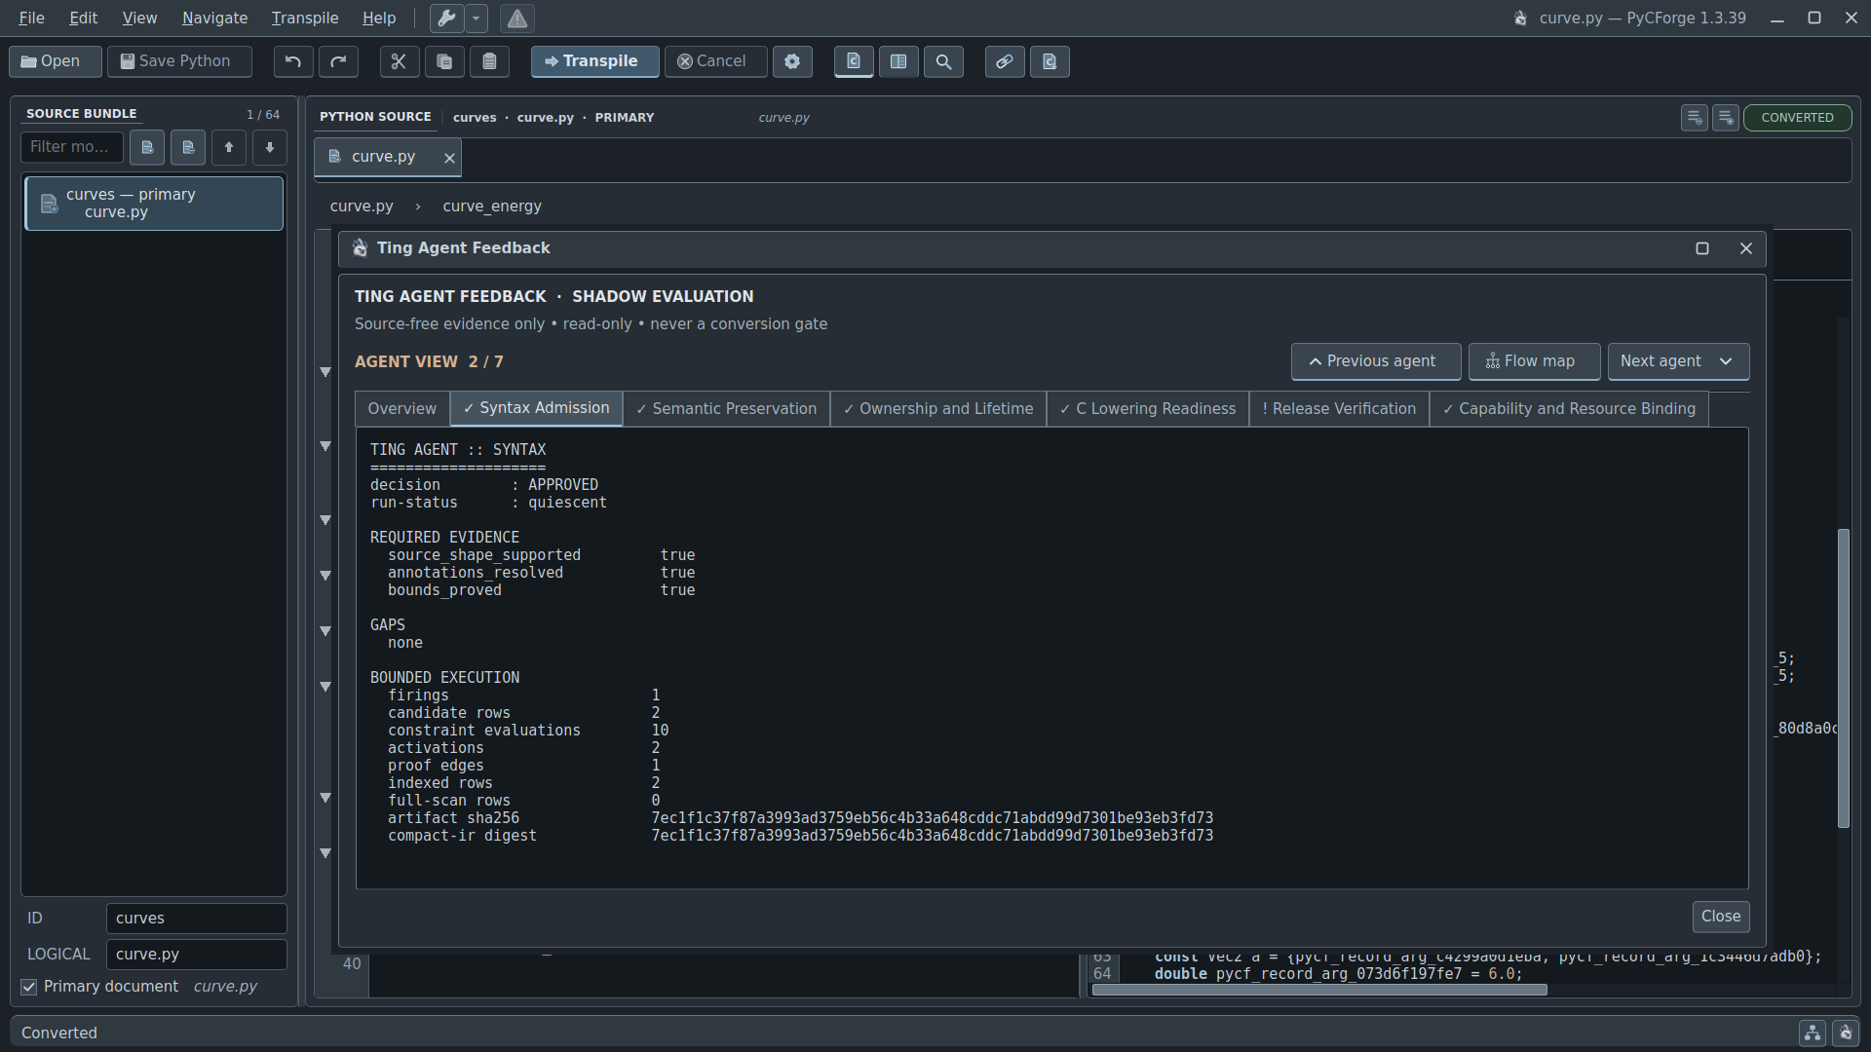This screenshot has width=1871, height=1052.
Task: Click the chain link icon in toolbar
Action: click(x=1004, y=61)
